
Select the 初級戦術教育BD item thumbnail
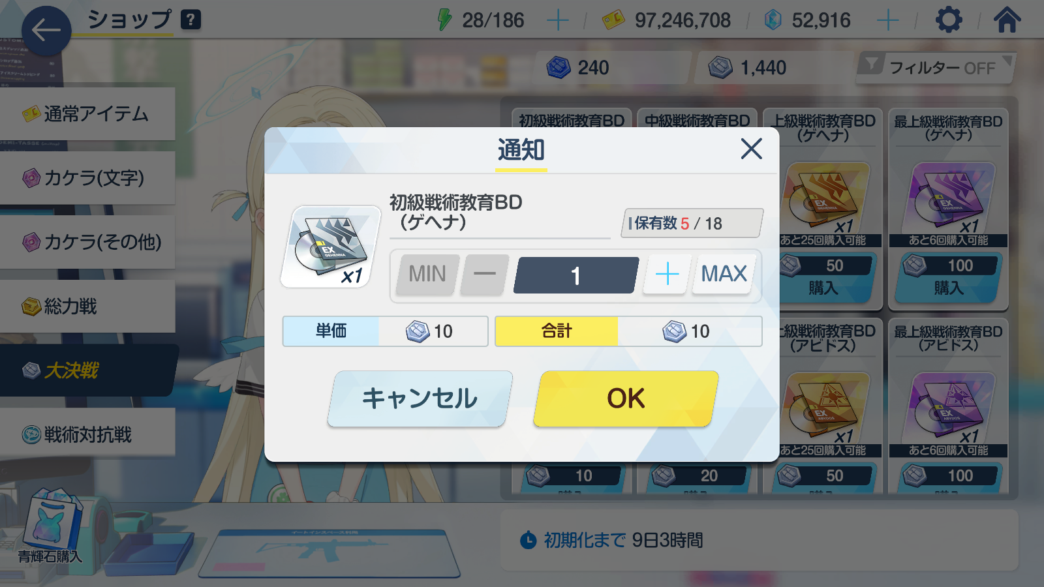click(x=331, y=247)
